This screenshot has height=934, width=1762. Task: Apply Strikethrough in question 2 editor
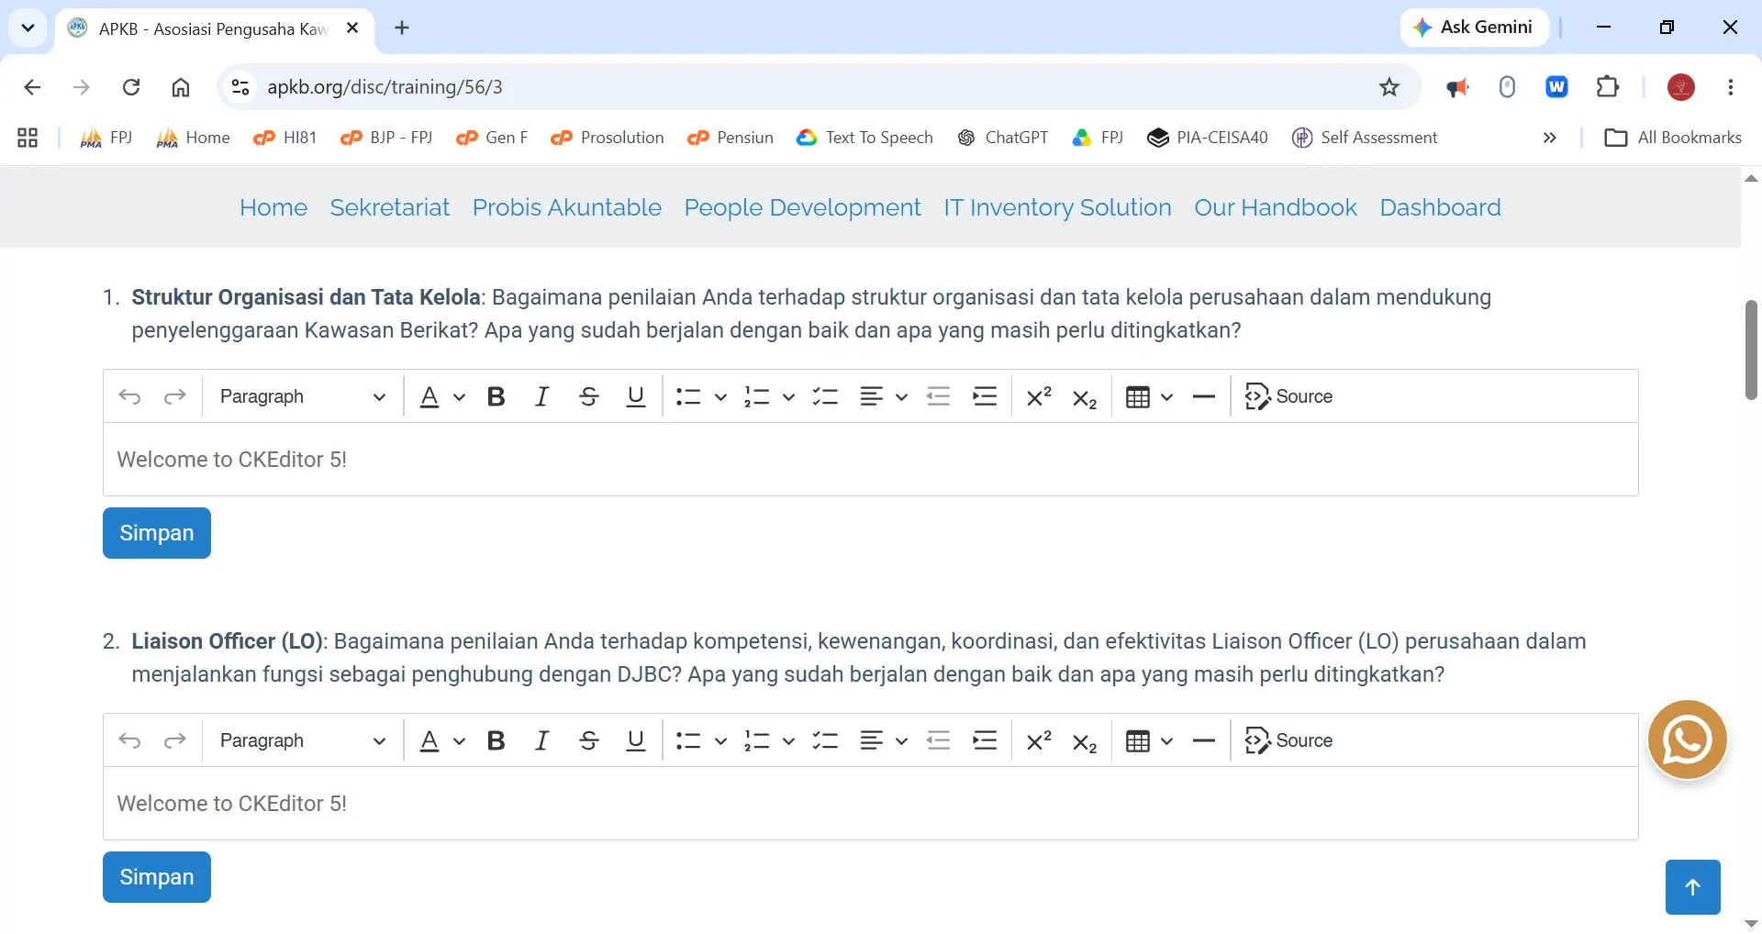click(589, 740)
